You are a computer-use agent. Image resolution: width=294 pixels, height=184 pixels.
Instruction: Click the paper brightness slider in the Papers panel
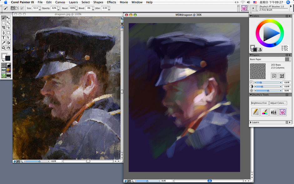click(268, 91)
